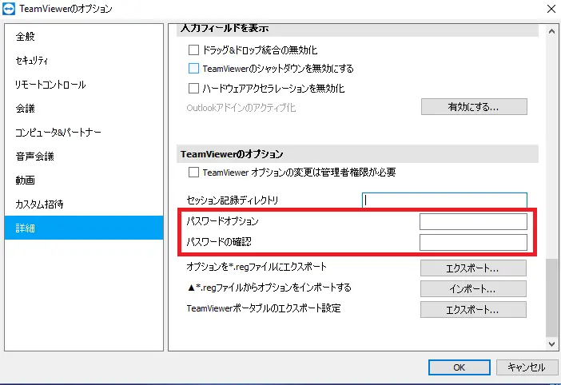Click the *.regファイルからオプションをインポートする label

[269, 288]
